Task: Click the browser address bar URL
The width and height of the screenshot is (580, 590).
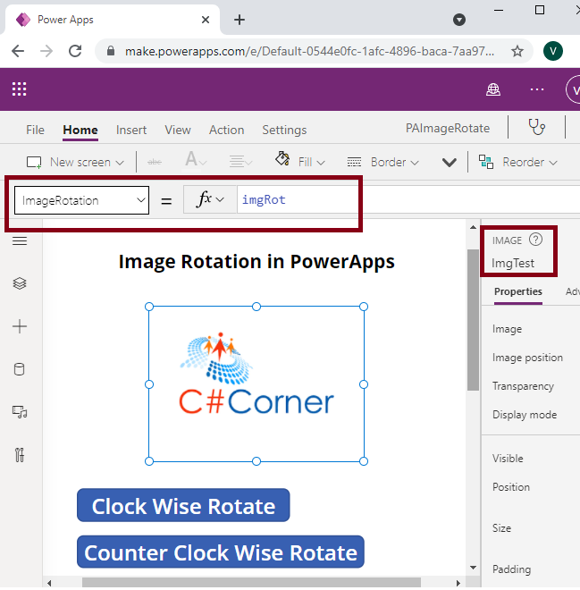Action: pos(309,51)
